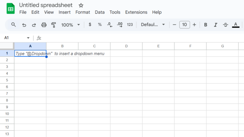Image resolution: width=244 pixels, height=137 pixels.
Task: Open the File menu
Action: point(23,12)
